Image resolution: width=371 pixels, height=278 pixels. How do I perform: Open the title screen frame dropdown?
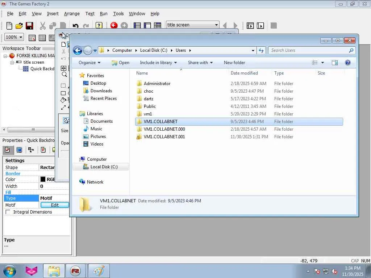click(x=216, y=25)
